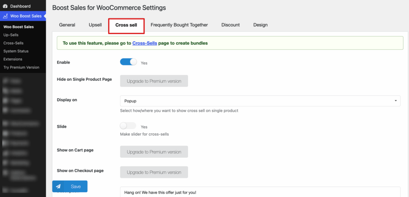Screen dimensions: 409x197
Task: Follow the Cross-Sells link in notice
Action: pyautogui.click(x=145, y=43)
